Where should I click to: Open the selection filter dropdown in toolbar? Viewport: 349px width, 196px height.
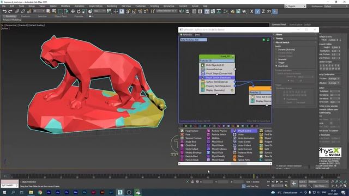pyautogui.click(x=39, y=11)
